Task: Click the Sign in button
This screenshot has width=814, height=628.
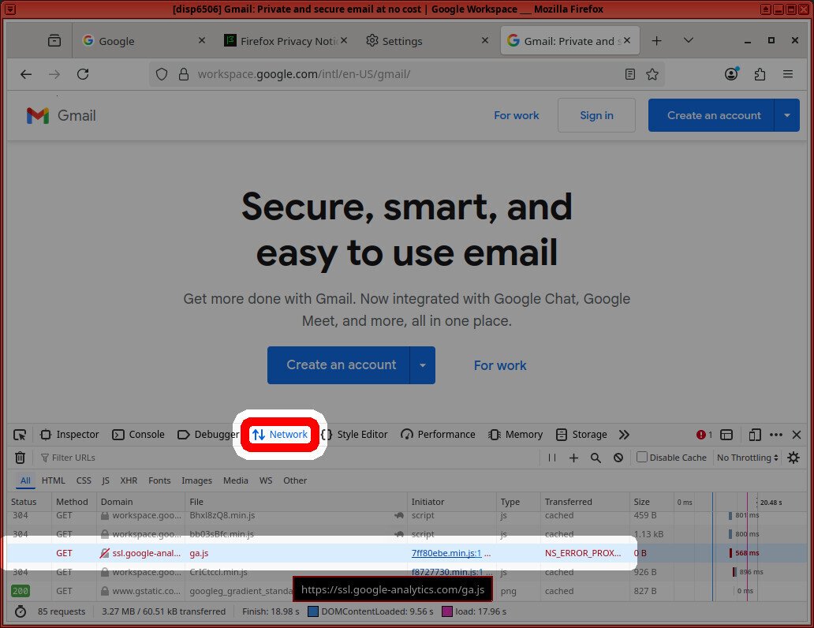Action: 596,115
